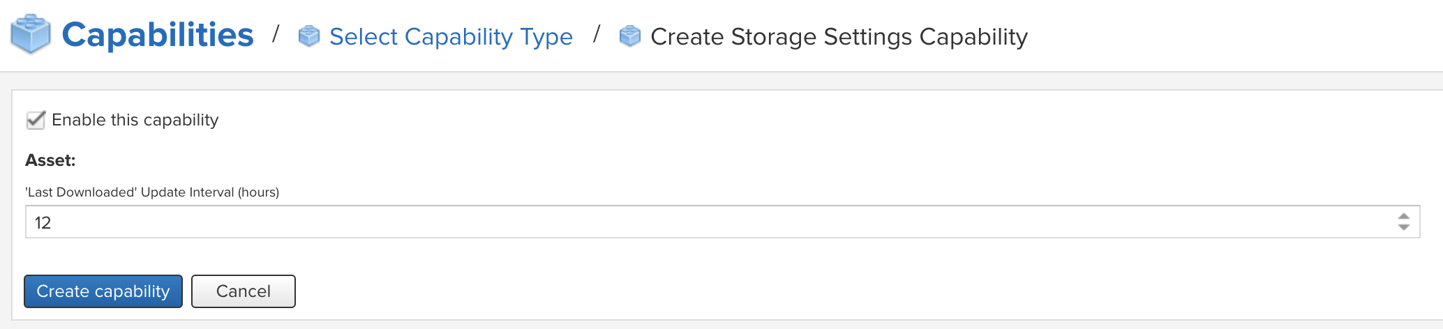Increase interval with the stepper up arrow
This screenshot has width=1443, height=329.
pos(1403,217)
